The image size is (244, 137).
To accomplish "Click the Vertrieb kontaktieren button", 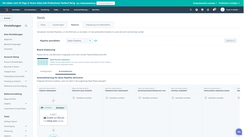I will [106, 3].
